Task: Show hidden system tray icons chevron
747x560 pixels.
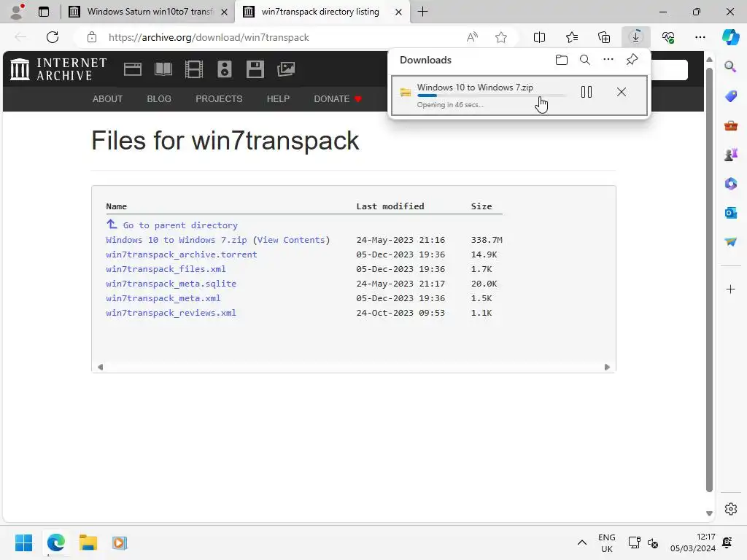Action: pyautogui.click(x=581, y=542)
